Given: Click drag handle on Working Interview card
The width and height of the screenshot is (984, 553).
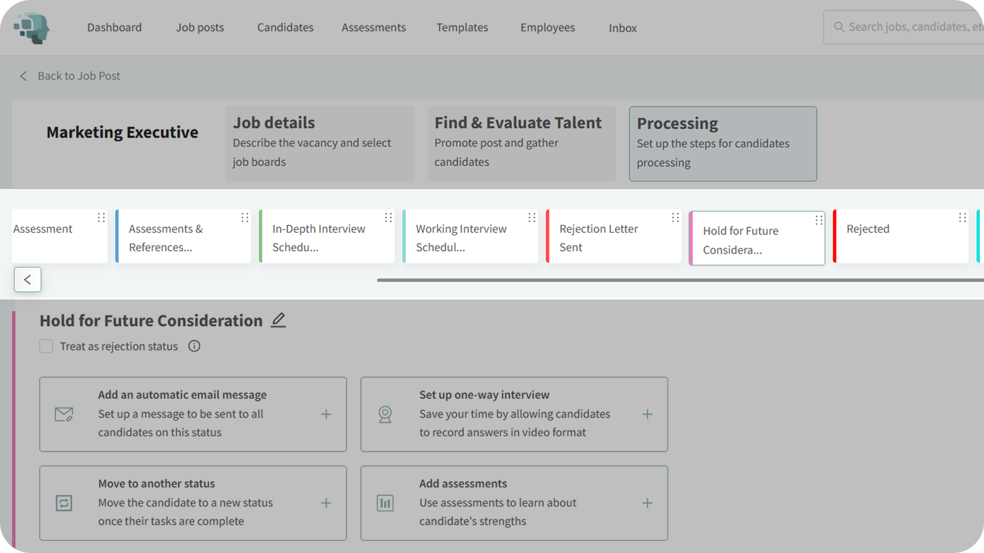Looking at the screenshot, I should coord(531,218).
